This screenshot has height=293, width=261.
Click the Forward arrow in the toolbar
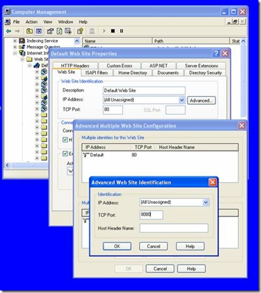[x=17, y=31]
